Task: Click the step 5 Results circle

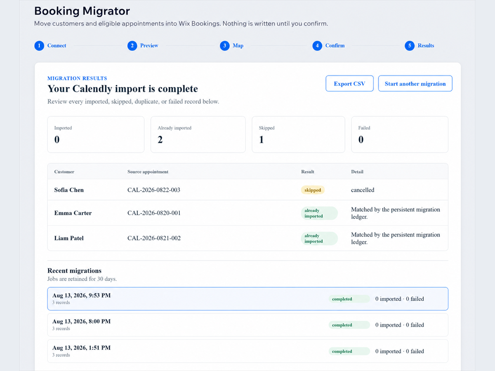Action: click(410, 46)
